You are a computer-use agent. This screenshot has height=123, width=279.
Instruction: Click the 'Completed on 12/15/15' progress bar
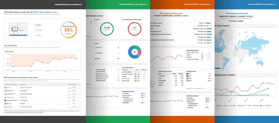pyautogui.click(x=209, y=29)
